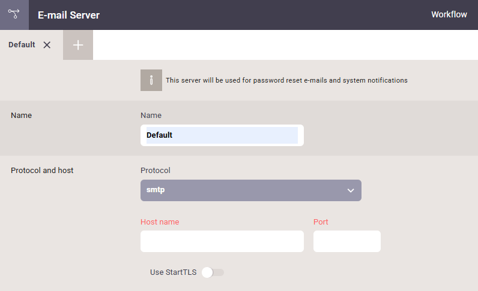This screenshot has width=478, height=291.
Task: Select the Name field containing Default
Action: (222, 135)
